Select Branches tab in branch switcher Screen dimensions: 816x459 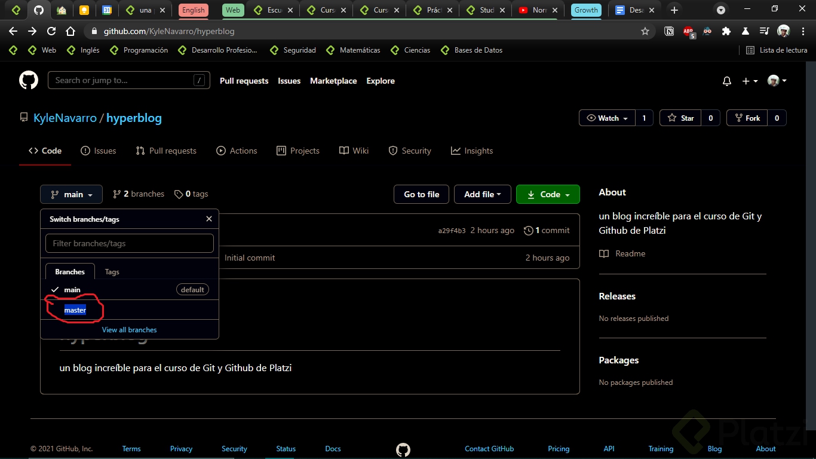[70, 271]
